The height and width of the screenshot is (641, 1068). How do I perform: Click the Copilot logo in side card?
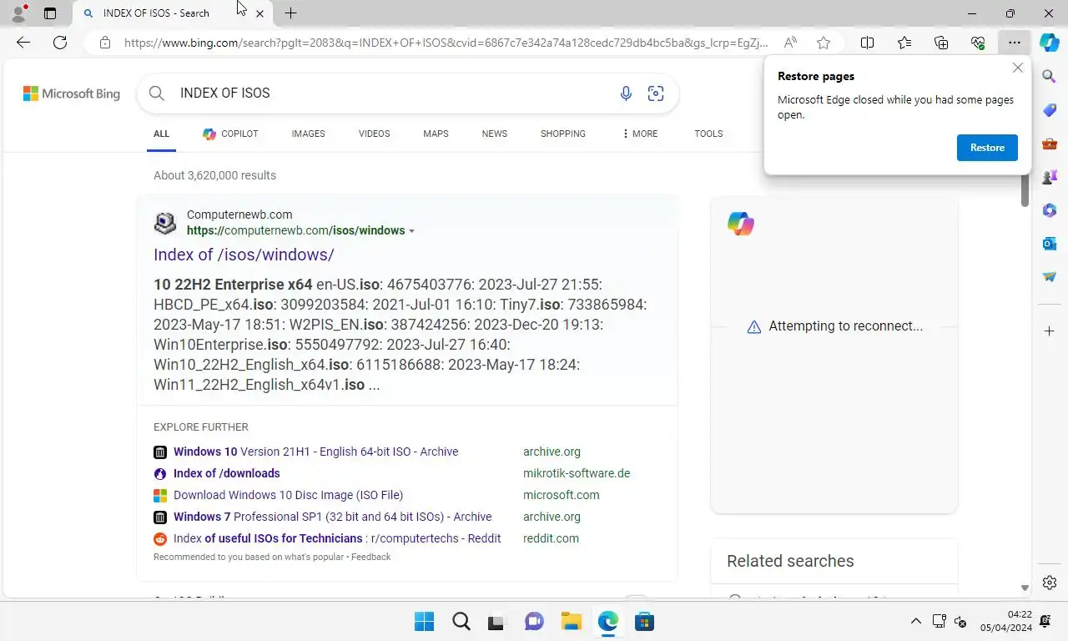pos(740,224)
